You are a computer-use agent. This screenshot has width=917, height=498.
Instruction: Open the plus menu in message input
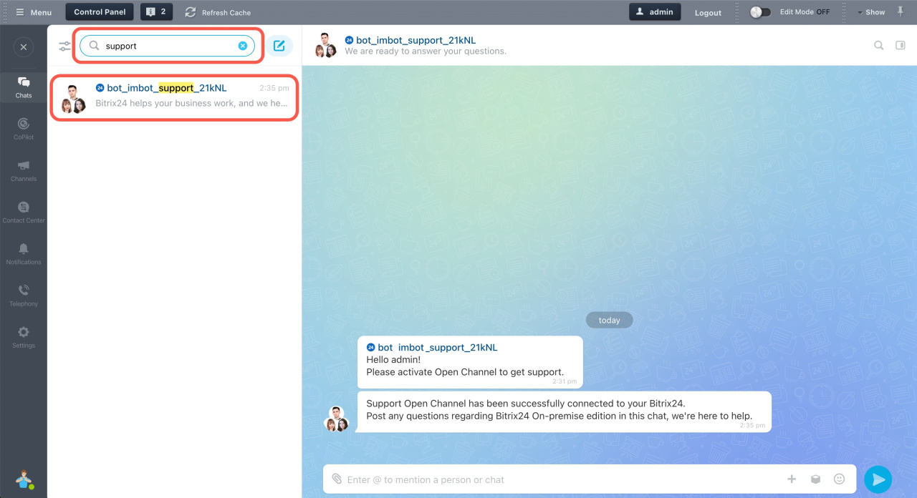792,479
